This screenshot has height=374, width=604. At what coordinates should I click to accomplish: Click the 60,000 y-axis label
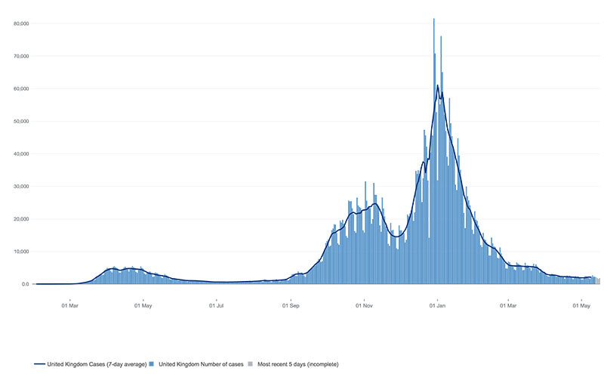point(21,88)
